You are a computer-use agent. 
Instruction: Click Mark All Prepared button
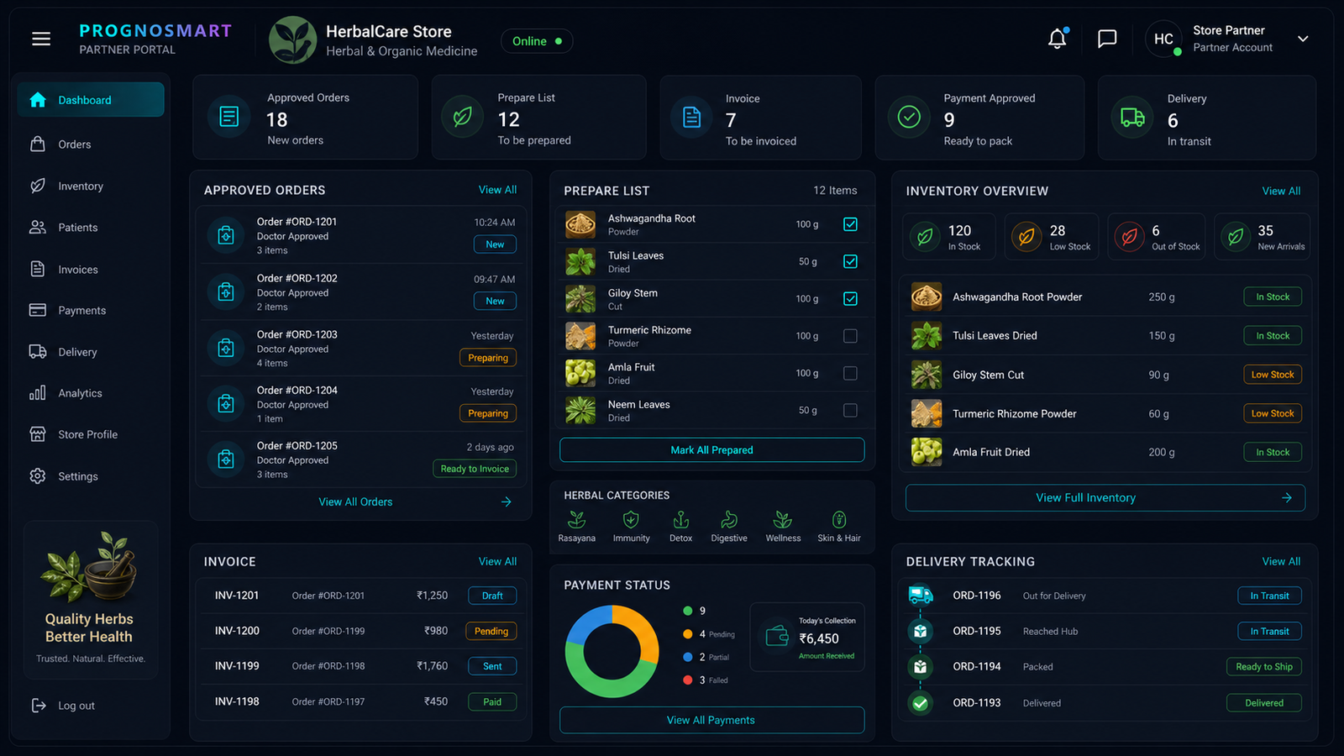click(711, 450)
